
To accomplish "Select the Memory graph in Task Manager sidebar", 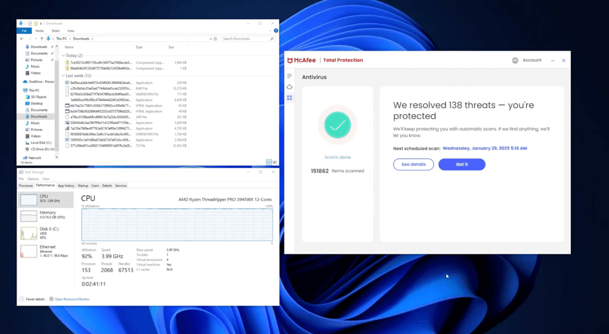I will click(x=29, y=216).
